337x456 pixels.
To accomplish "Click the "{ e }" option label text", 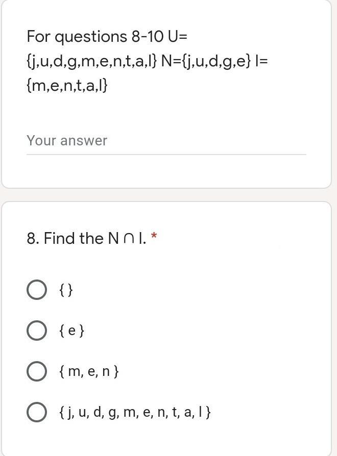I will (x=72, y=331).
